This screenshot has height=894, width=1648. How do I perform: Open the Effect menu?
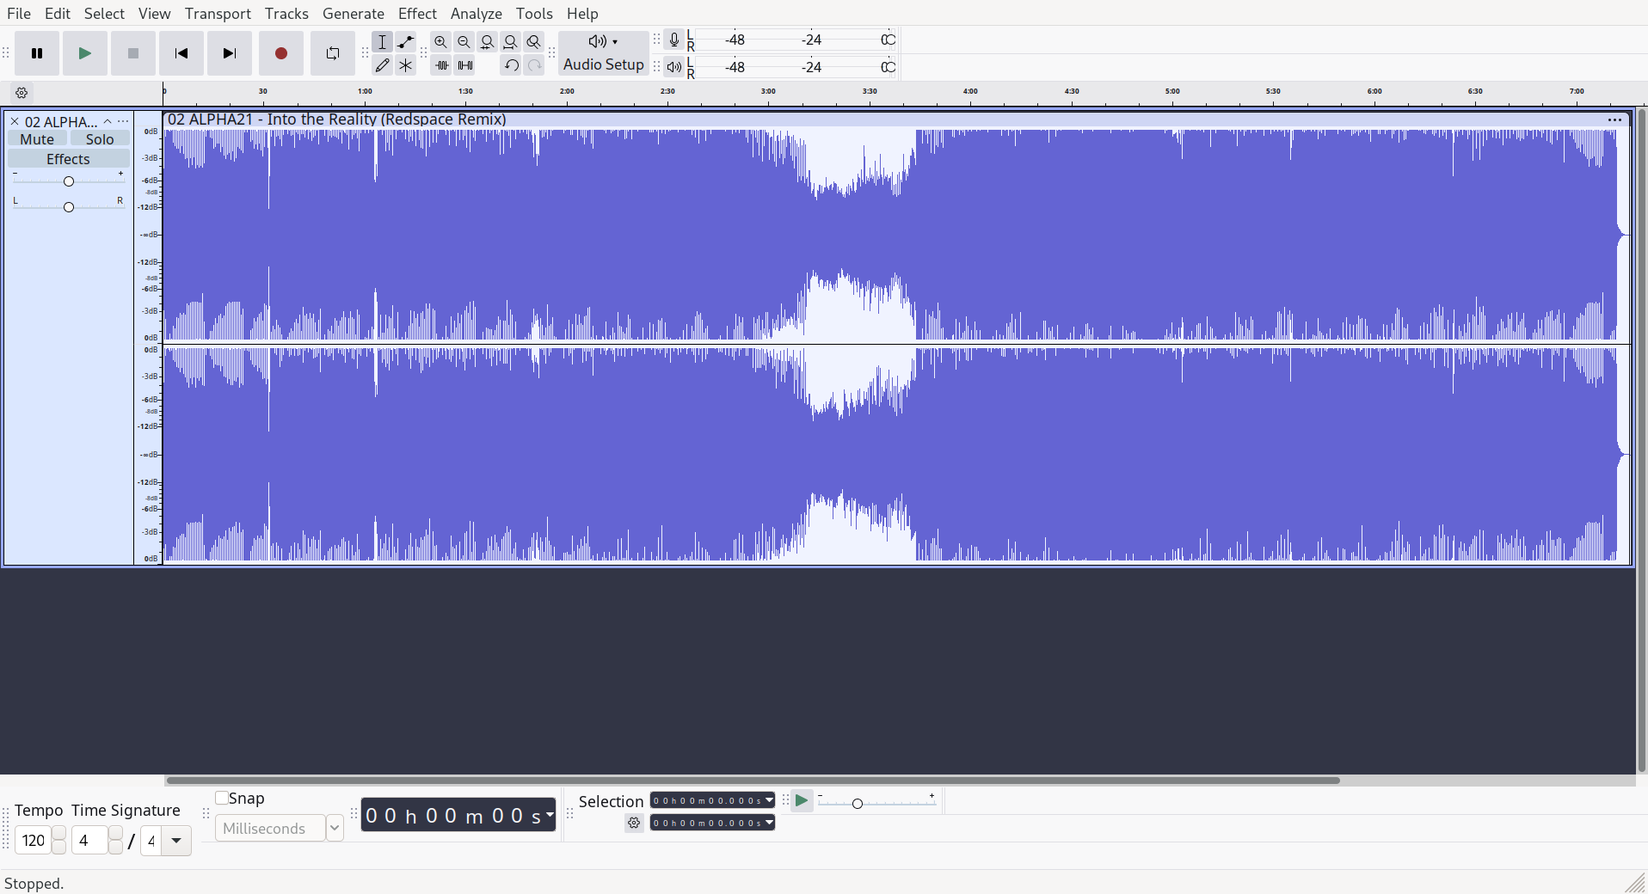417,14
